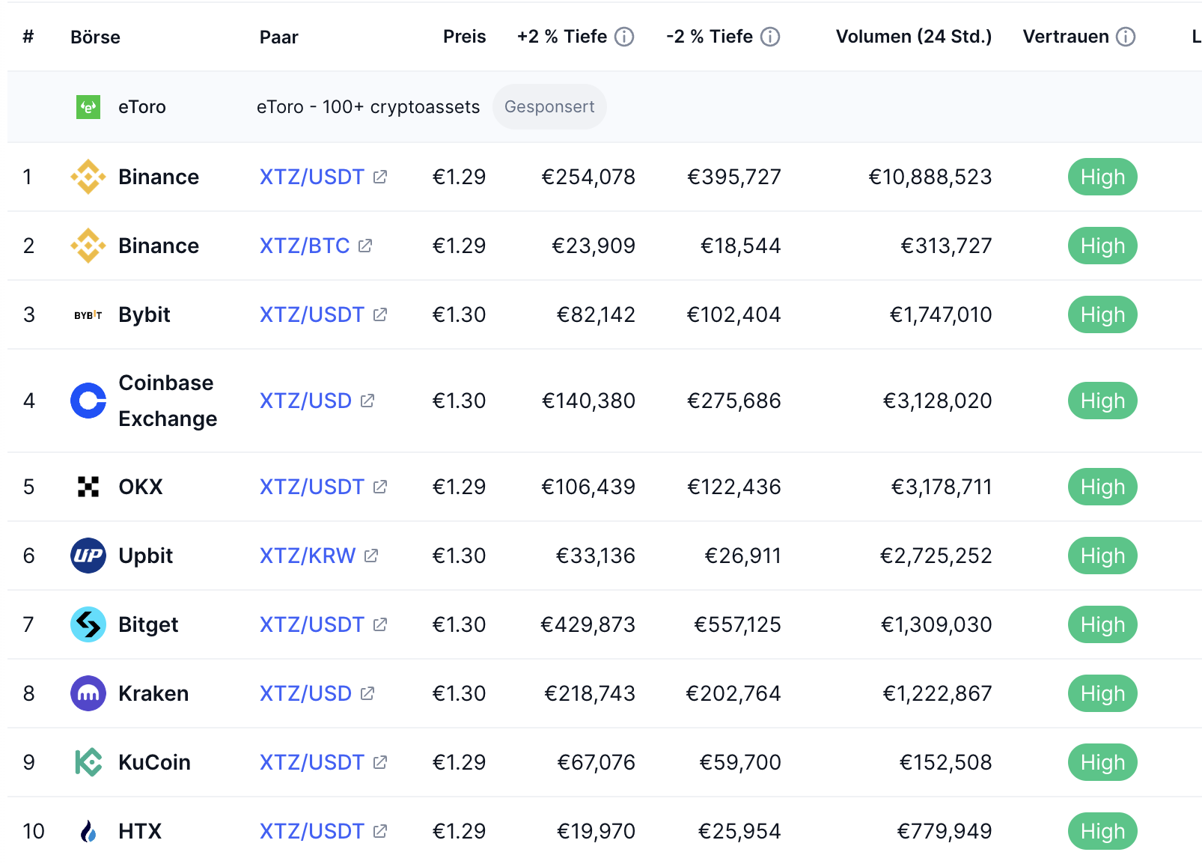Image resolution: width=1202 pixels, height=864 pixels.
Task: Sort table by Volumen (24 Std.) column
Action: (x=913, y=37)
